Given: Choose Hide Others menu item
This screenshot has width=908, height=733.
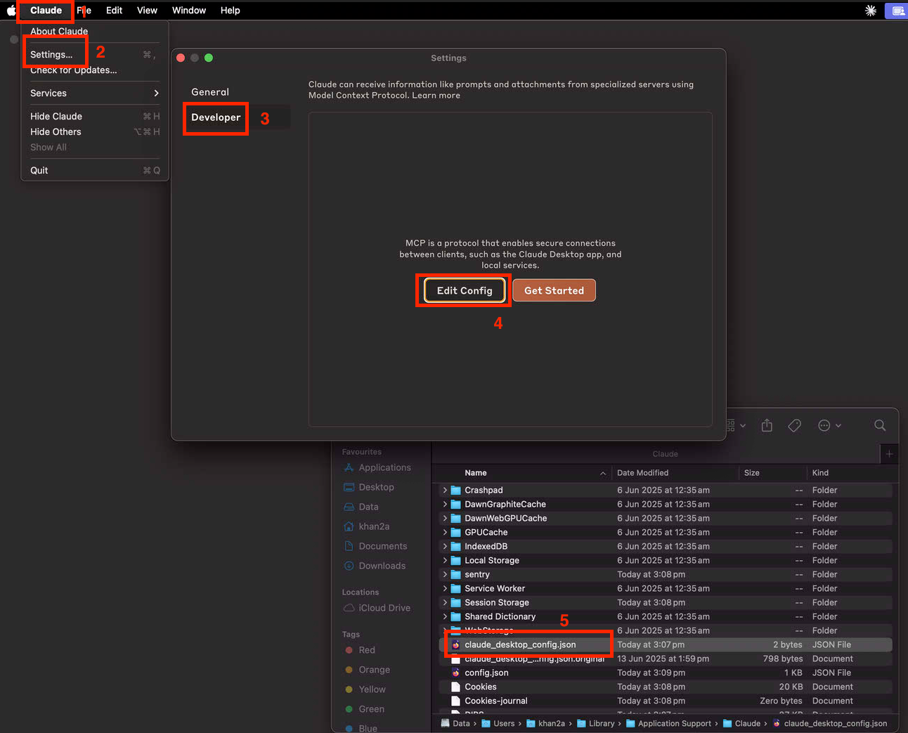Looking at the screenshot, I should pos(95,132).
